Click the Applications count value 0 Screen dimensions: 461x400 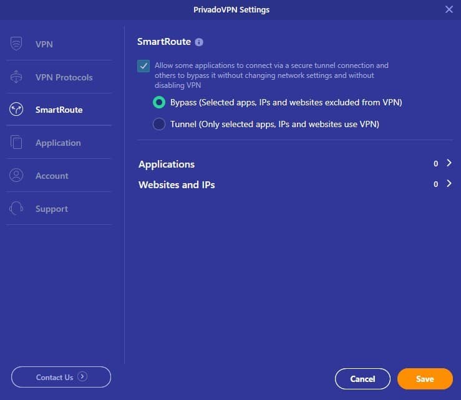pos(435,164)
